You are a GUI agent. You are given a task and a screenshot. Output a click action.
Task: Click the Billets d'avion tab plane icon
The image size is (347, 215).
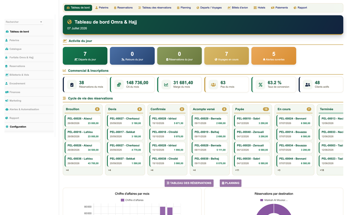tap(229, 8)
